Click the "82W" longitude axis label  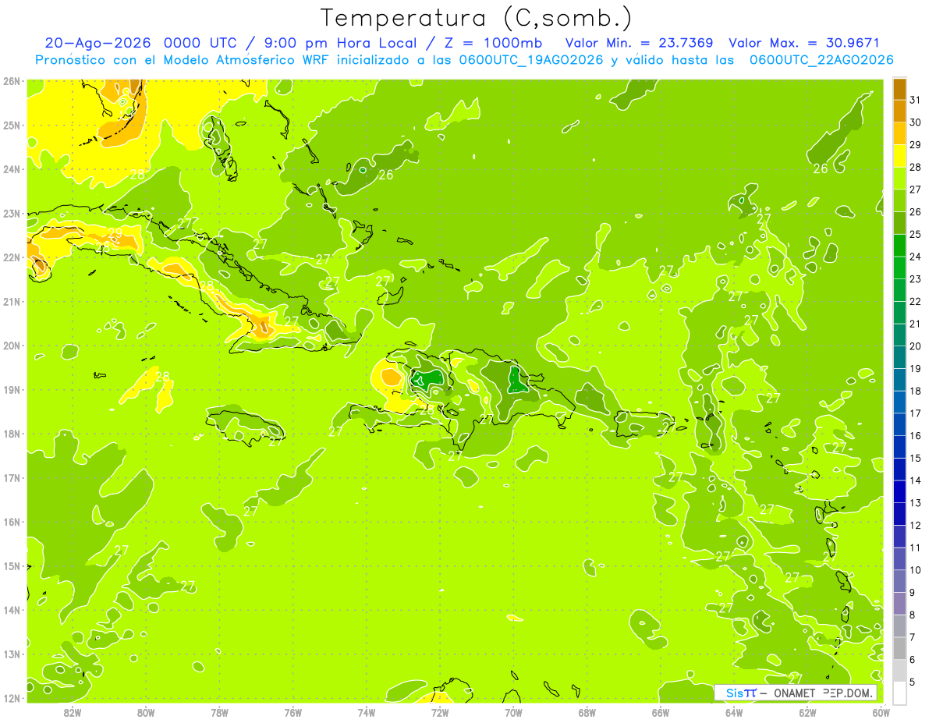(72, 712)
